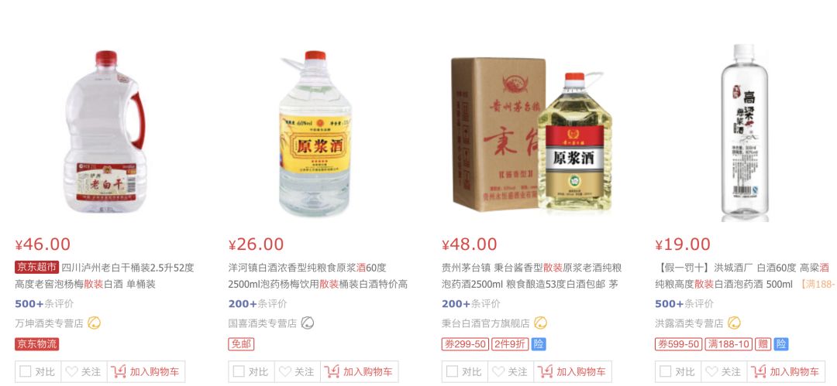The image size is (837, 386).
Task: Click the heart icon for the ¥26.00 item
Action: (285, 371)
